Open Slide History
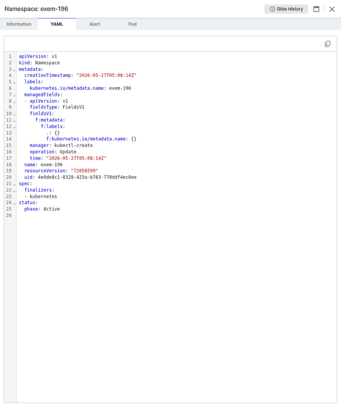 286,9
